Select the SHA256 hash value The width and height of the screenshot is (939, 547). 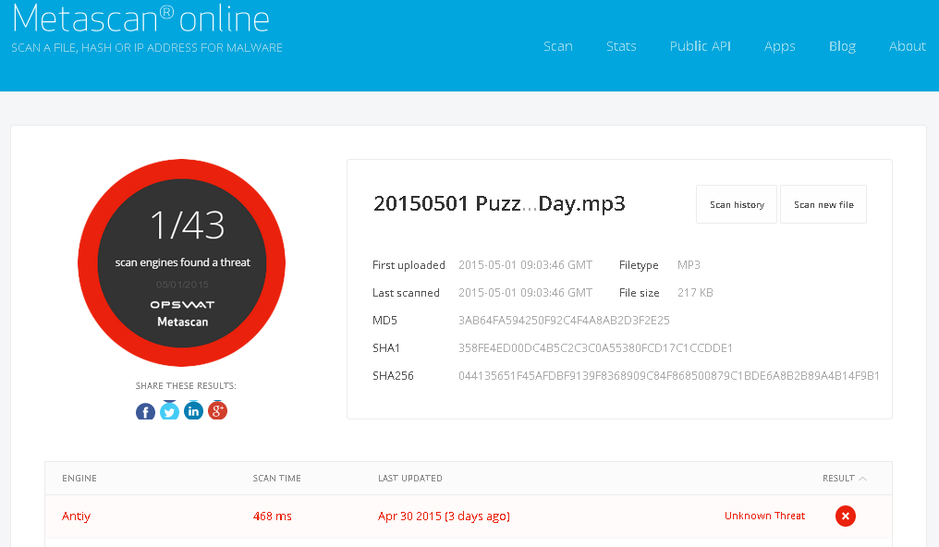[669, 376]
